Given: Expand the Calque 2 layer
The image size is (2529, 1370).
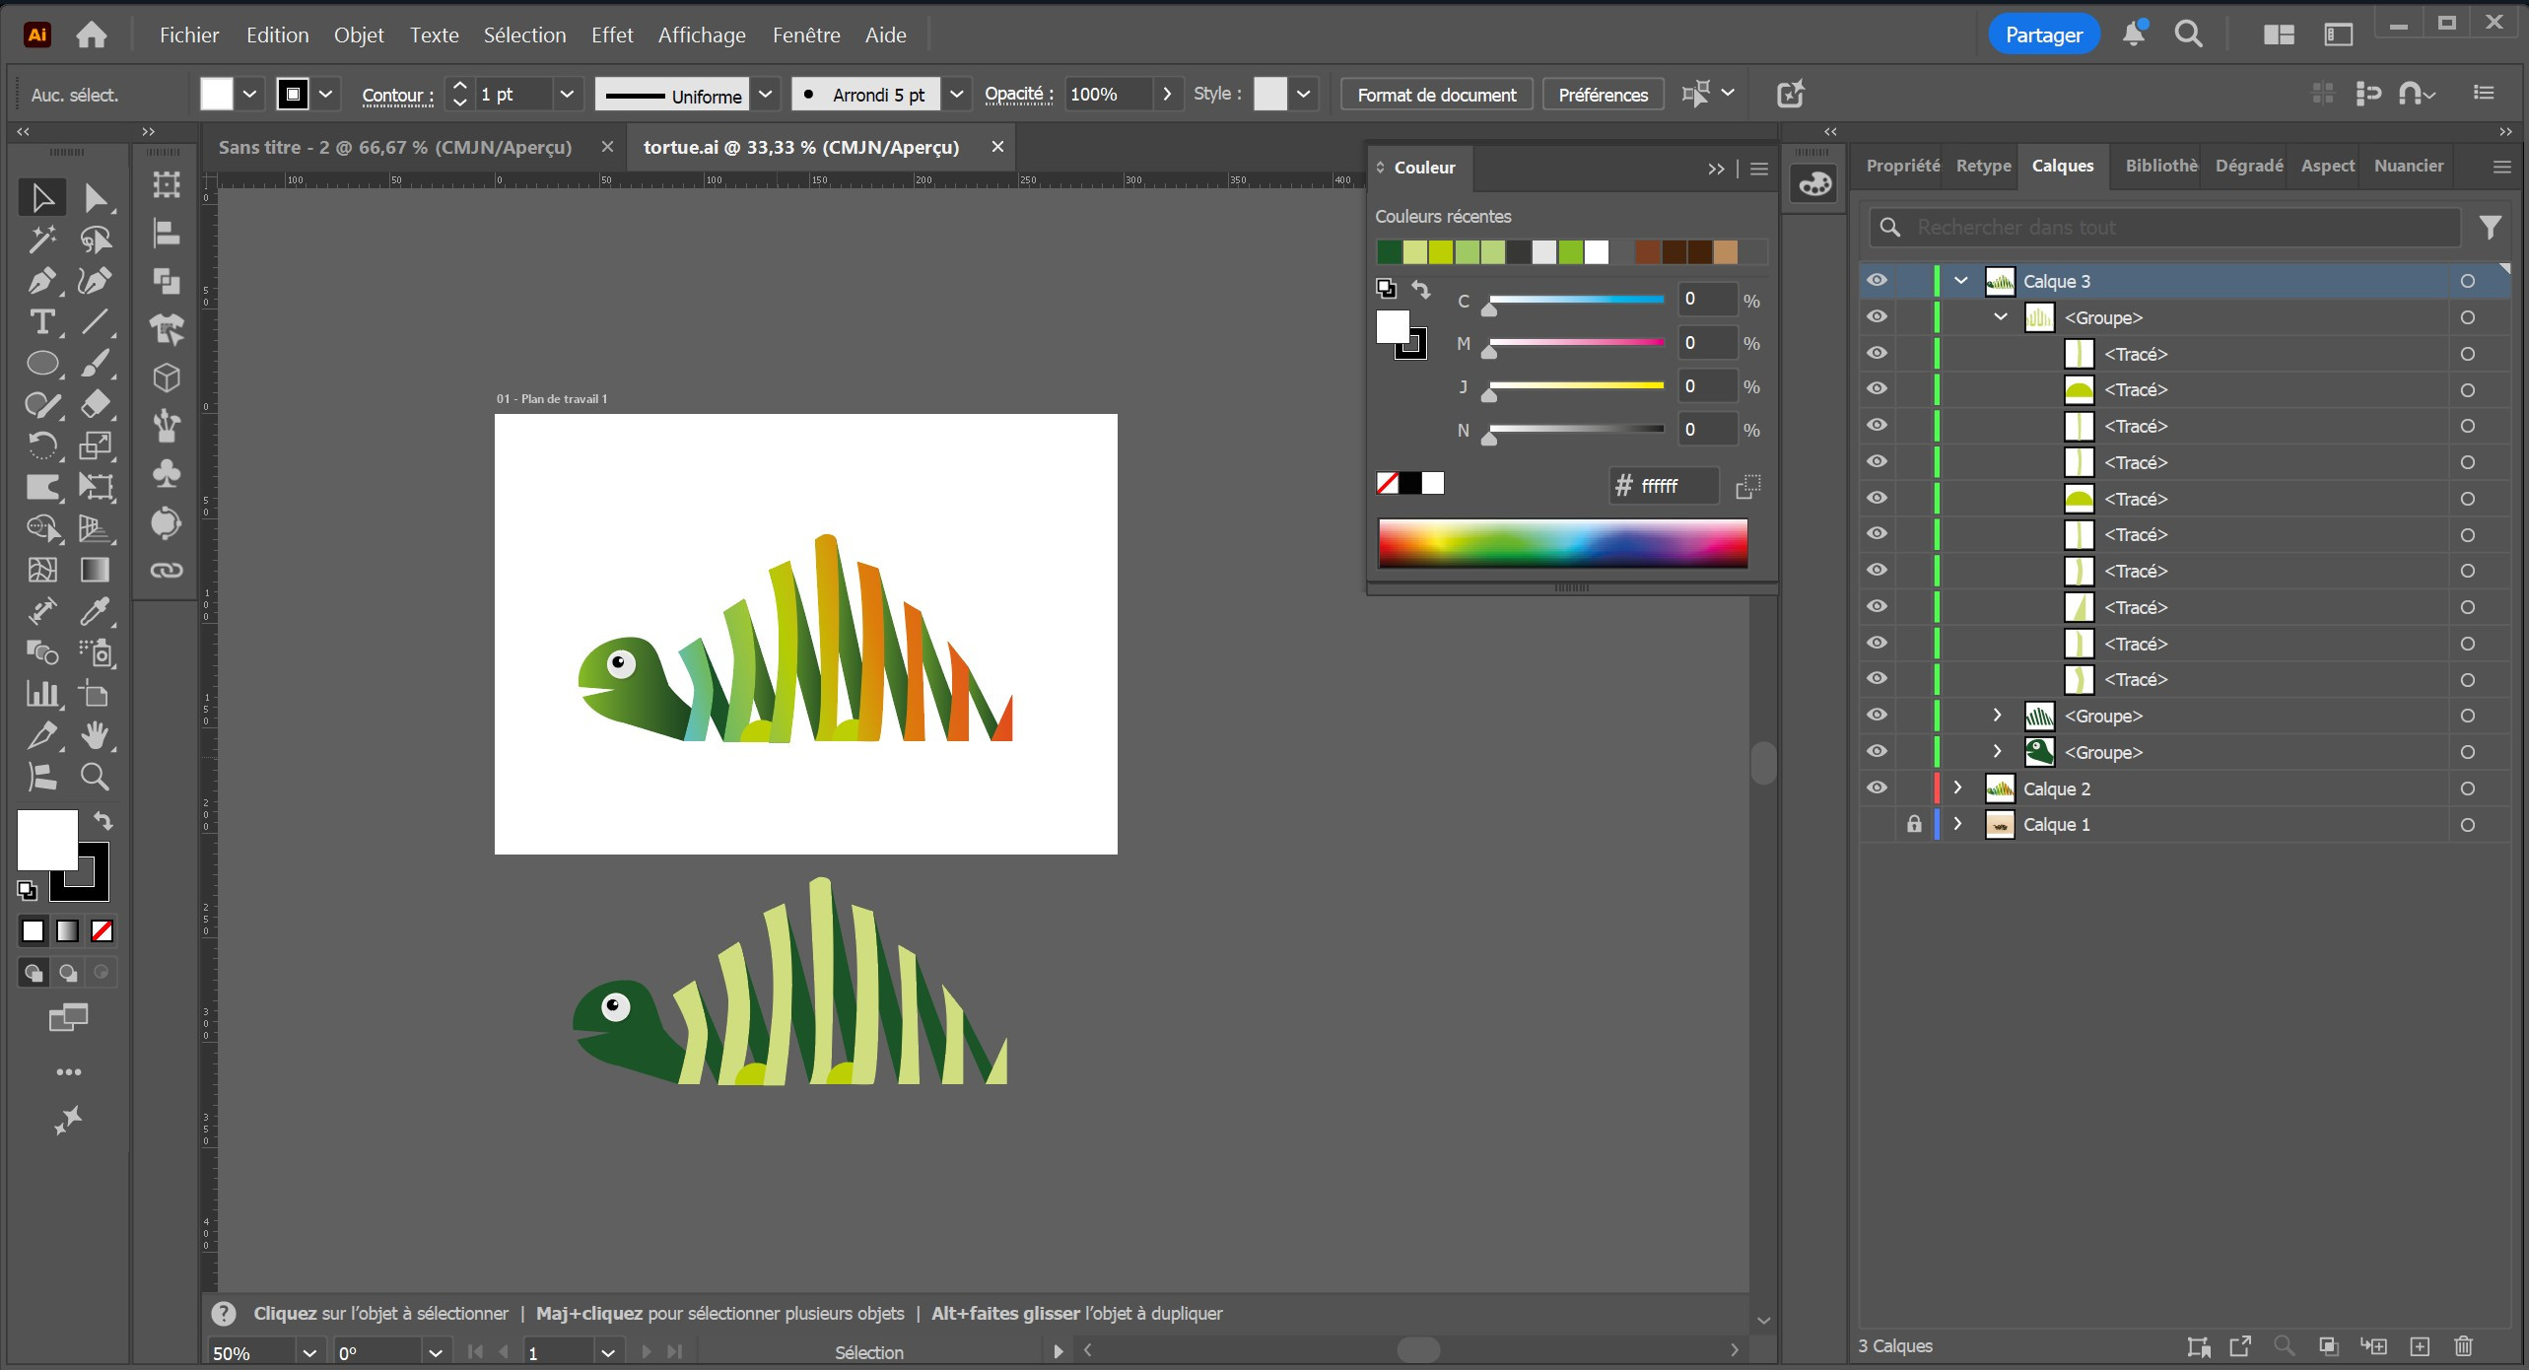Looking at the screenshot, I should (1958, 788).
